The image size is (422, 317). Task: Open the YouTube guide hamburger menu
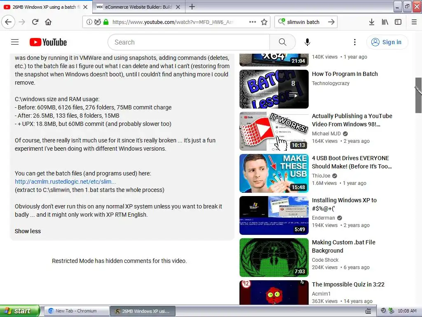[x=15, y=42]
